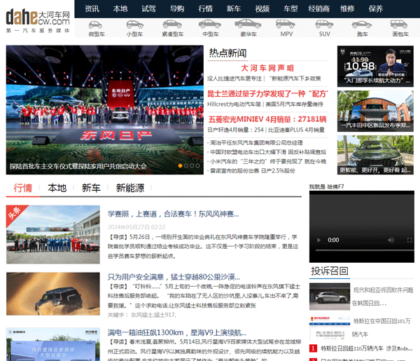Open 中国对欧盟电动车出口 news item
420x361 pixels.
268,152
